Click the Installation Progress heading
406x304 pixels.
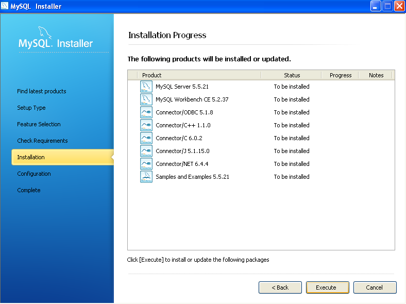pos(167,35)
